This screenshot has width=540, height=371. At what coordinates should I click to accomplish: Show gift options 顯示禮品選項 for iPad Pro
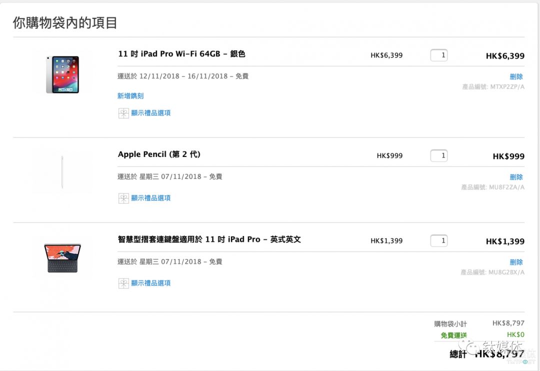pos(151,113)
